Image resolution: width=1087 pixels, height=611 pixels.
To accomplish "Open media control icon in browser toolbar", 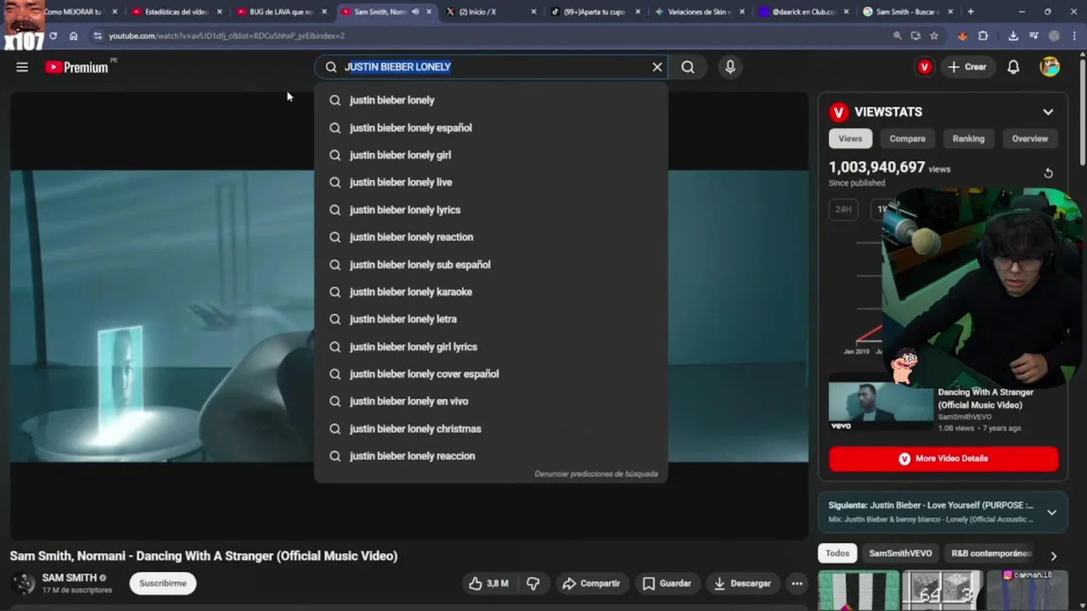I will coord(1033,36).
